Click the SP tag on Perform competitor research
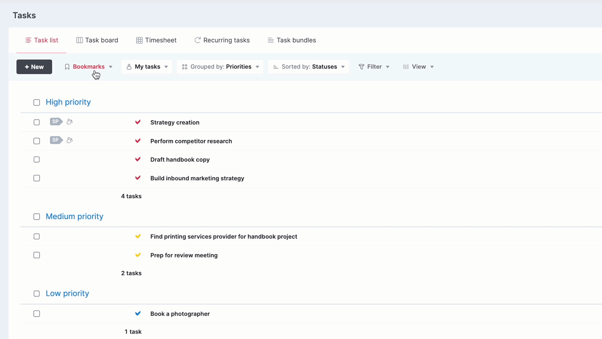 point(56,140)
